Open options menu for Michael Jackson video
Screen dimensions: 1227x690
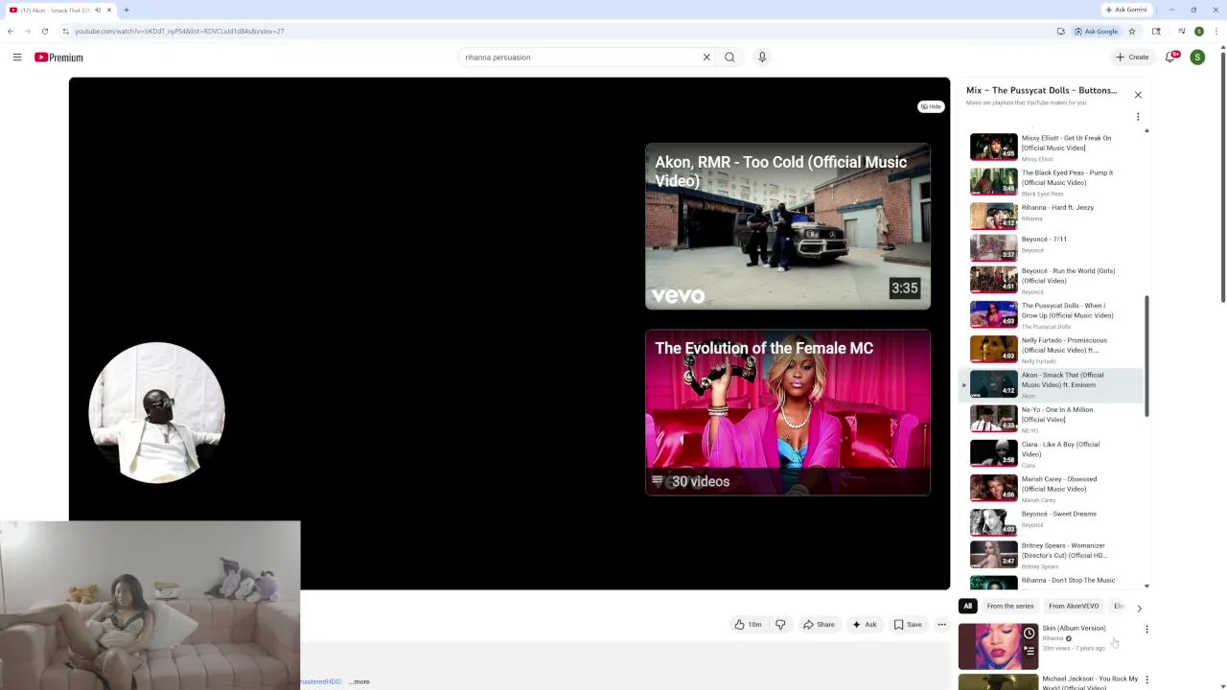(1146, 680)
